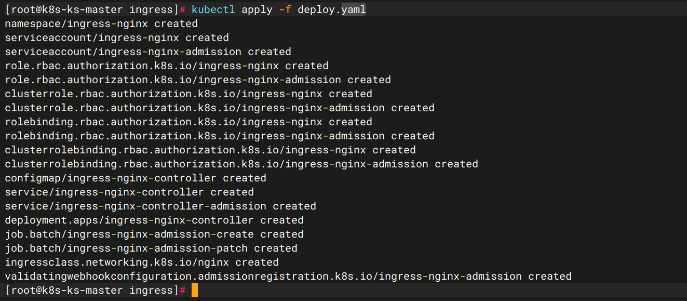This screenshot has height=301, width=687.
Task: Click the 'kubectl' command word
Action: click(213, 10)
